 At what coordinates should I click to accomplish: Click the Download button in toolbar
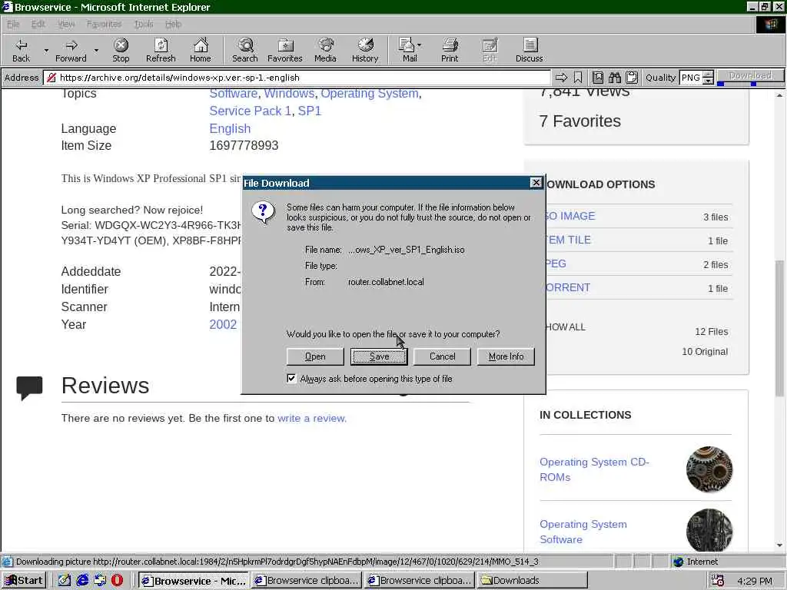click(x=750, y=75)
